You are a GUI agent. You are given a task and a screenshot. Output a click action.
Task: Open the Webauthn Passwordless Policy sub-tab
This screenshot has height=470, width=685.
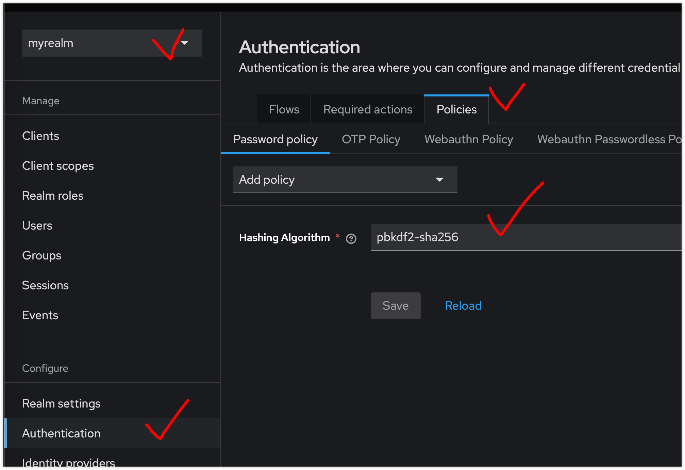point(609,140)
